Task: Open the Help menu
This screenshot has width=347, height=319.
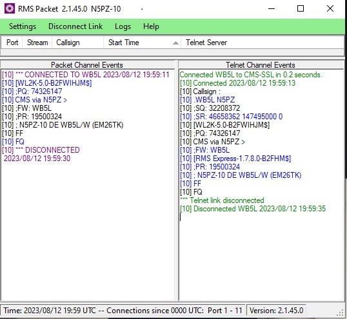Action: 151,26
